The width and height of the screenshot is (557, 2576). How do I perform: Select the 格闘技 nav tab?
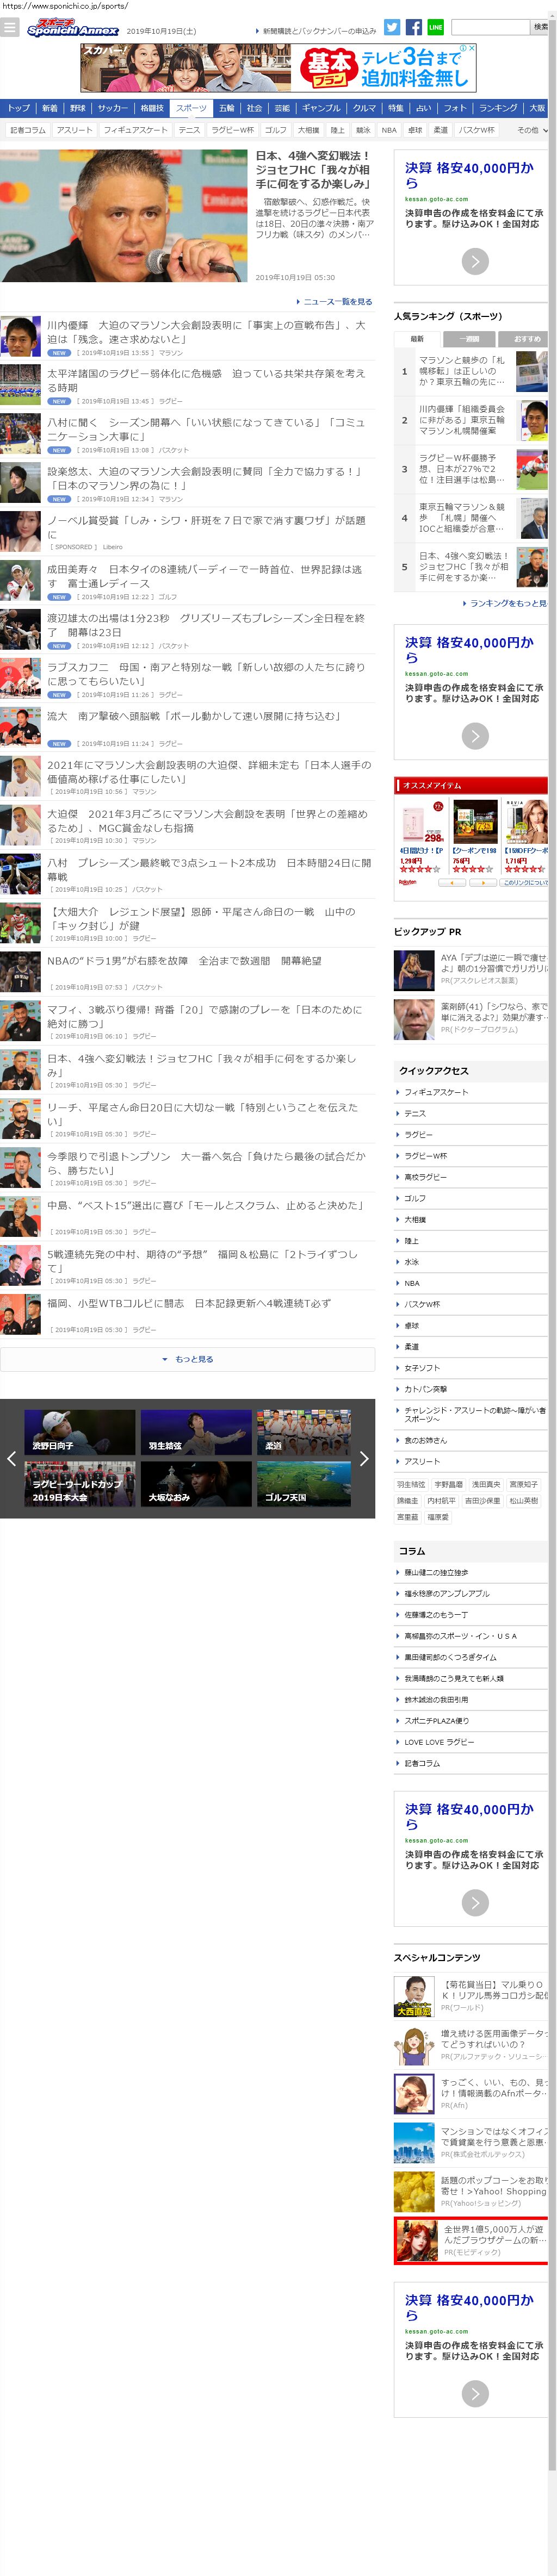click(x=152, y=108)
